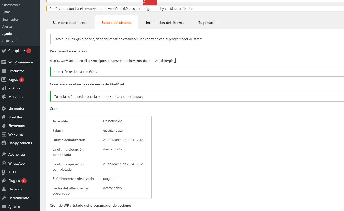Open Segmentos in MailPoet submenu
The image size is (344, 211).
tap(10, 19)
